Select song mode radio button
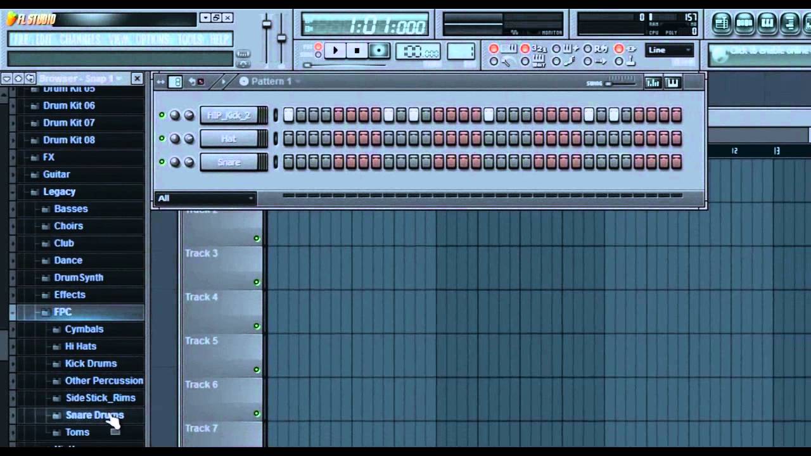 (x=318, y=55)
